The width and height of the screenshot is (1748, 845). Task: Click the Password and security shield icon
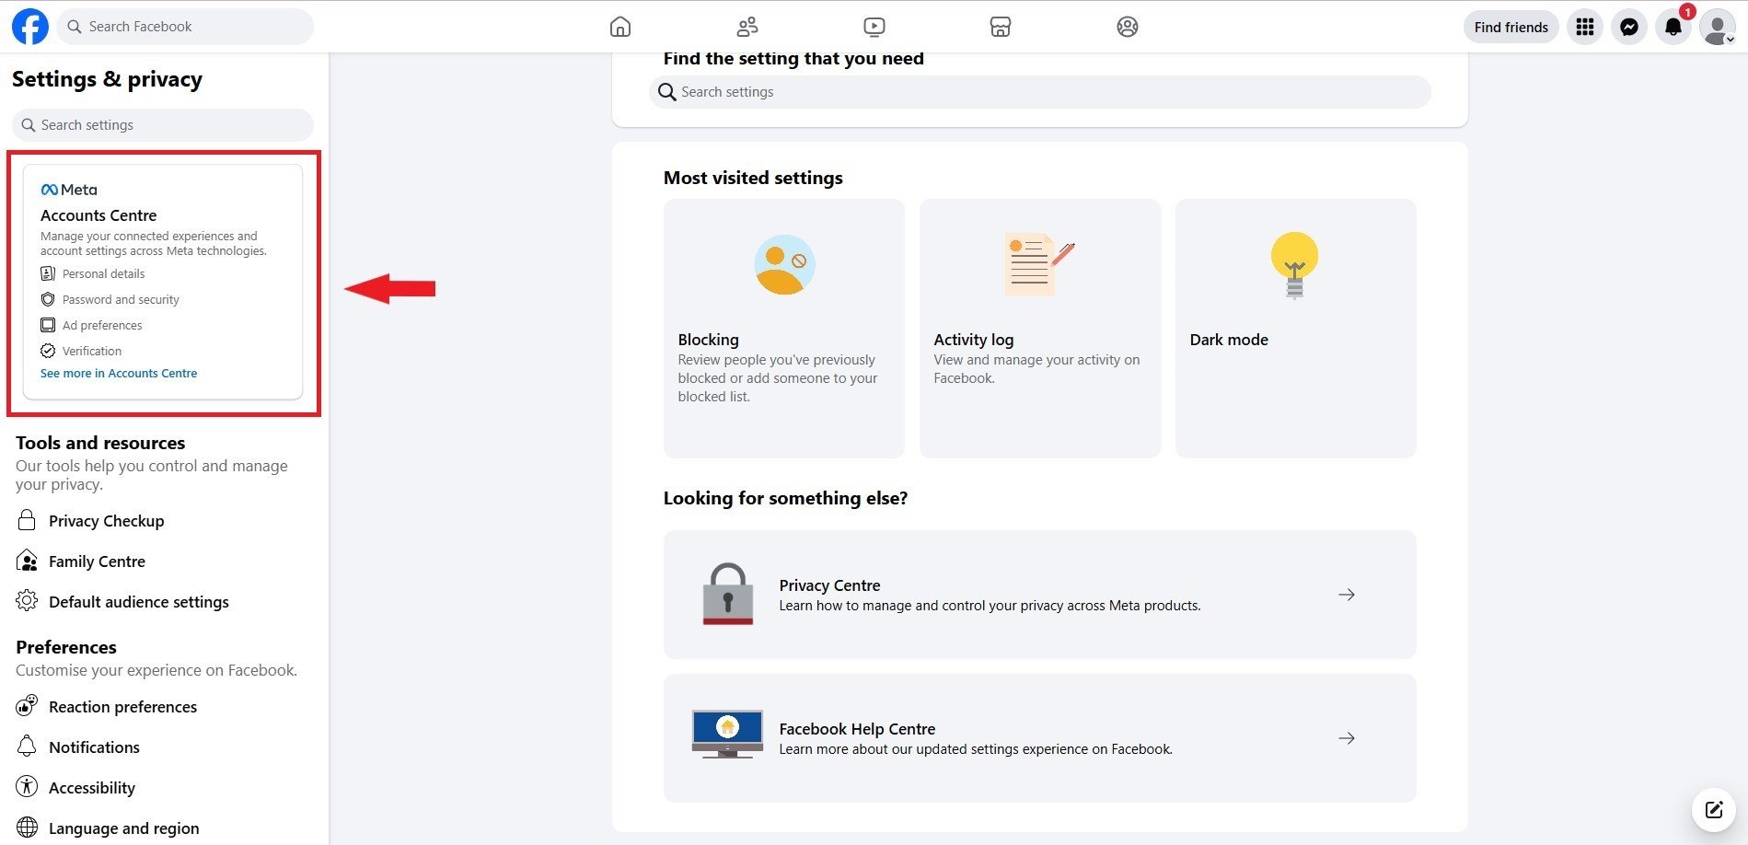click(x=48, y=299)
